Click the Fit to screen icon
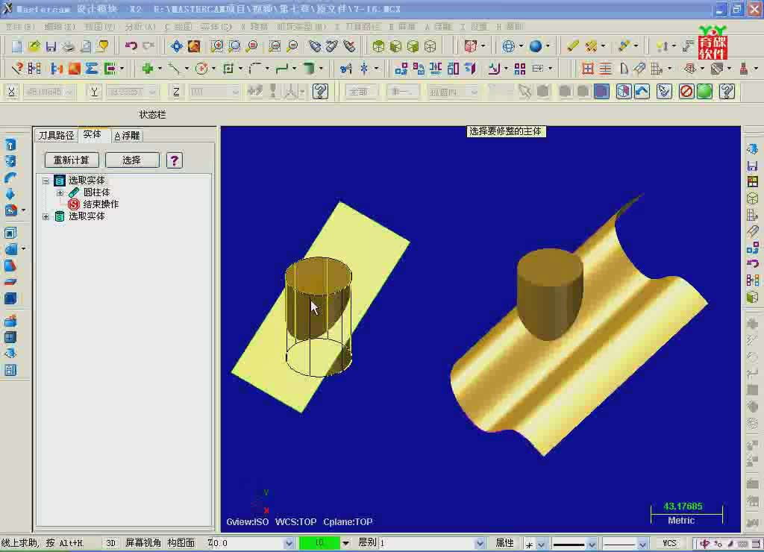764x552 pixels. pos(176,46)
